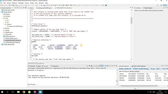Image resolution: width=168 pixels, height=94 pixels.
Task: Minimize the Project Explorer panel
Action: pos(24,8)
